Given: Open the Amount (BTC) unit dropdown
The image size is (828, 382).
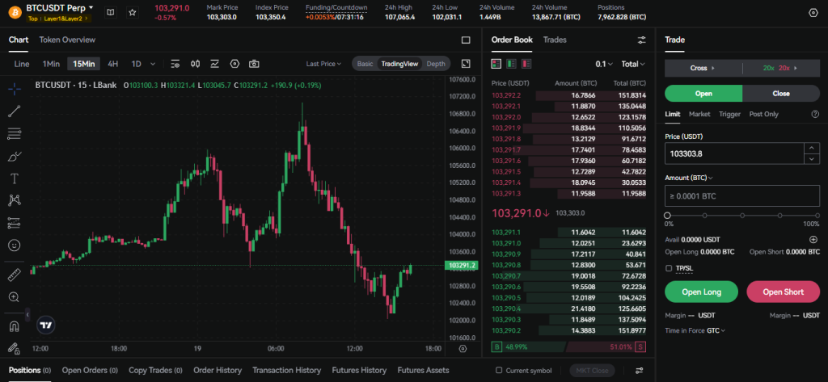Looking at the screenshot, I should [x=689, y=178].
